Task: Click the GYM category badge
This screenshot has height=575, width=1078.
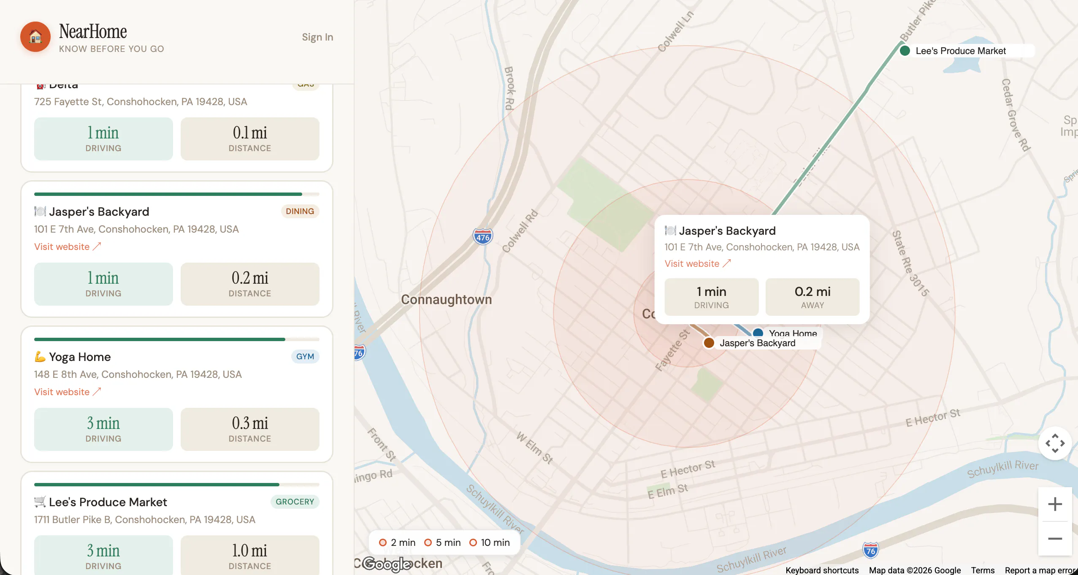Action: tap(305, 356)
